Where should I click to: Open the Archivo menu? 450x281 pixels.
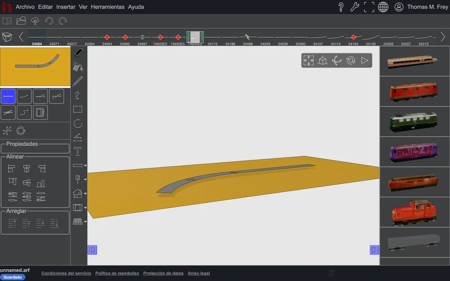(x=25, y=7)
